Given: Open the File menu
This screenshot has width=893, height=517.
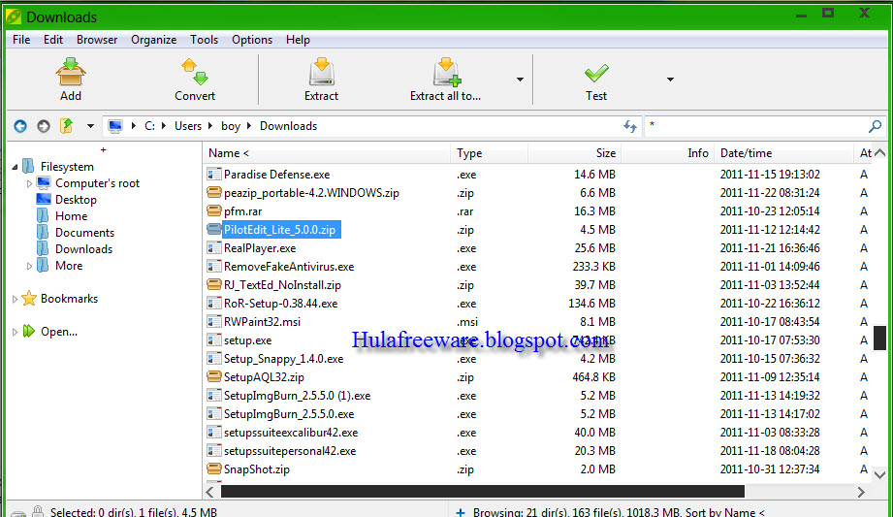Looking at the screenshot, I should click(21, 40).
